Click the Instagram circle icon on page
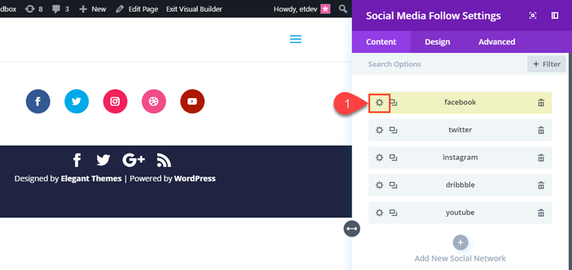The width and height of the screenshot is (572, 270). pos(115,101)
